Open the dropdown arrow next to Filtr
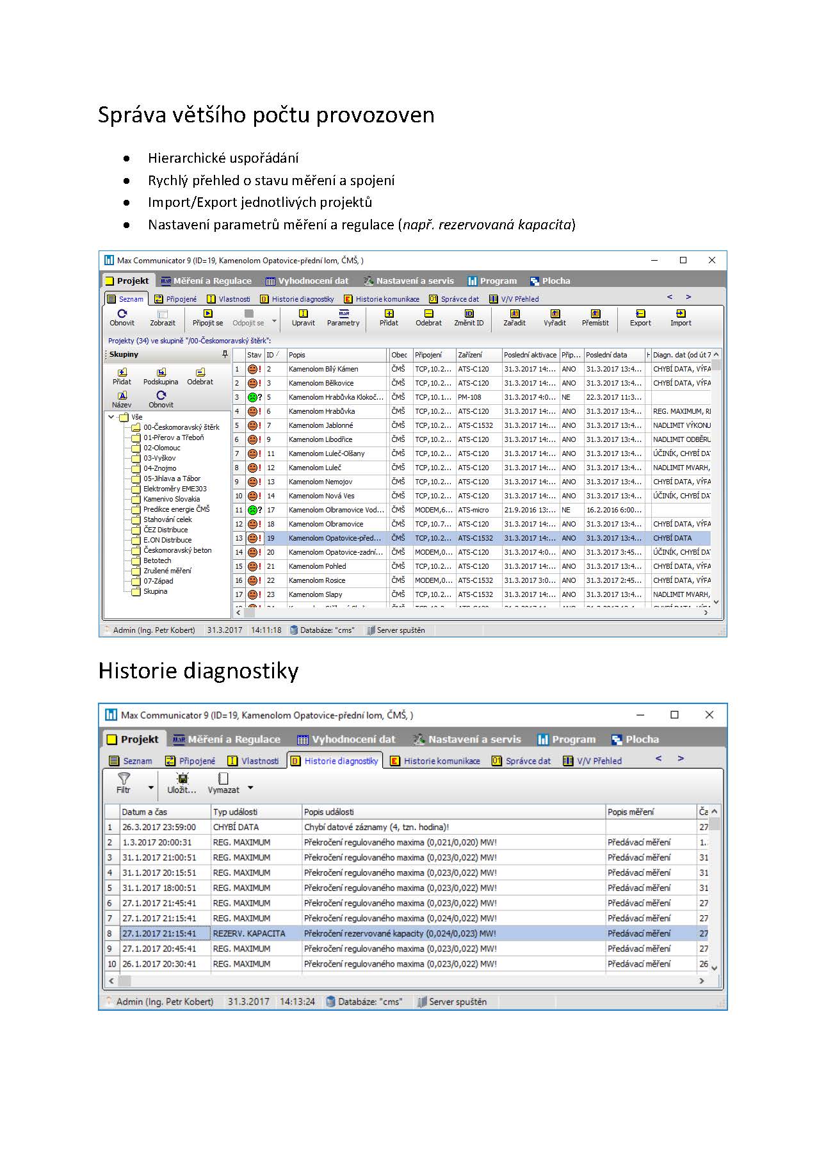 [x=151, y=788]
